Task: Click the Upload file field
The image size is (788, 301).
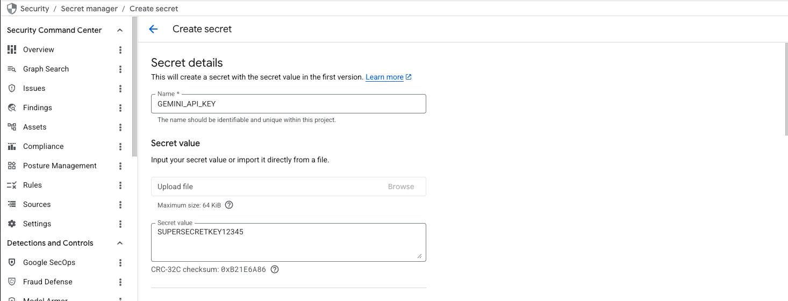Action: 289,187
